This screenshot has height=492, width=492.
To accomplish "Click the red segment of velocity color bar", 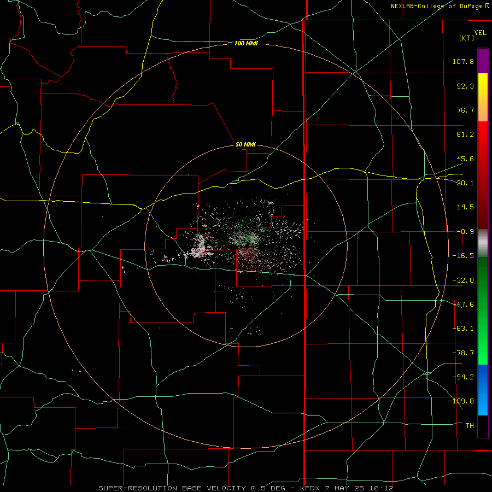I will (483, 175).
